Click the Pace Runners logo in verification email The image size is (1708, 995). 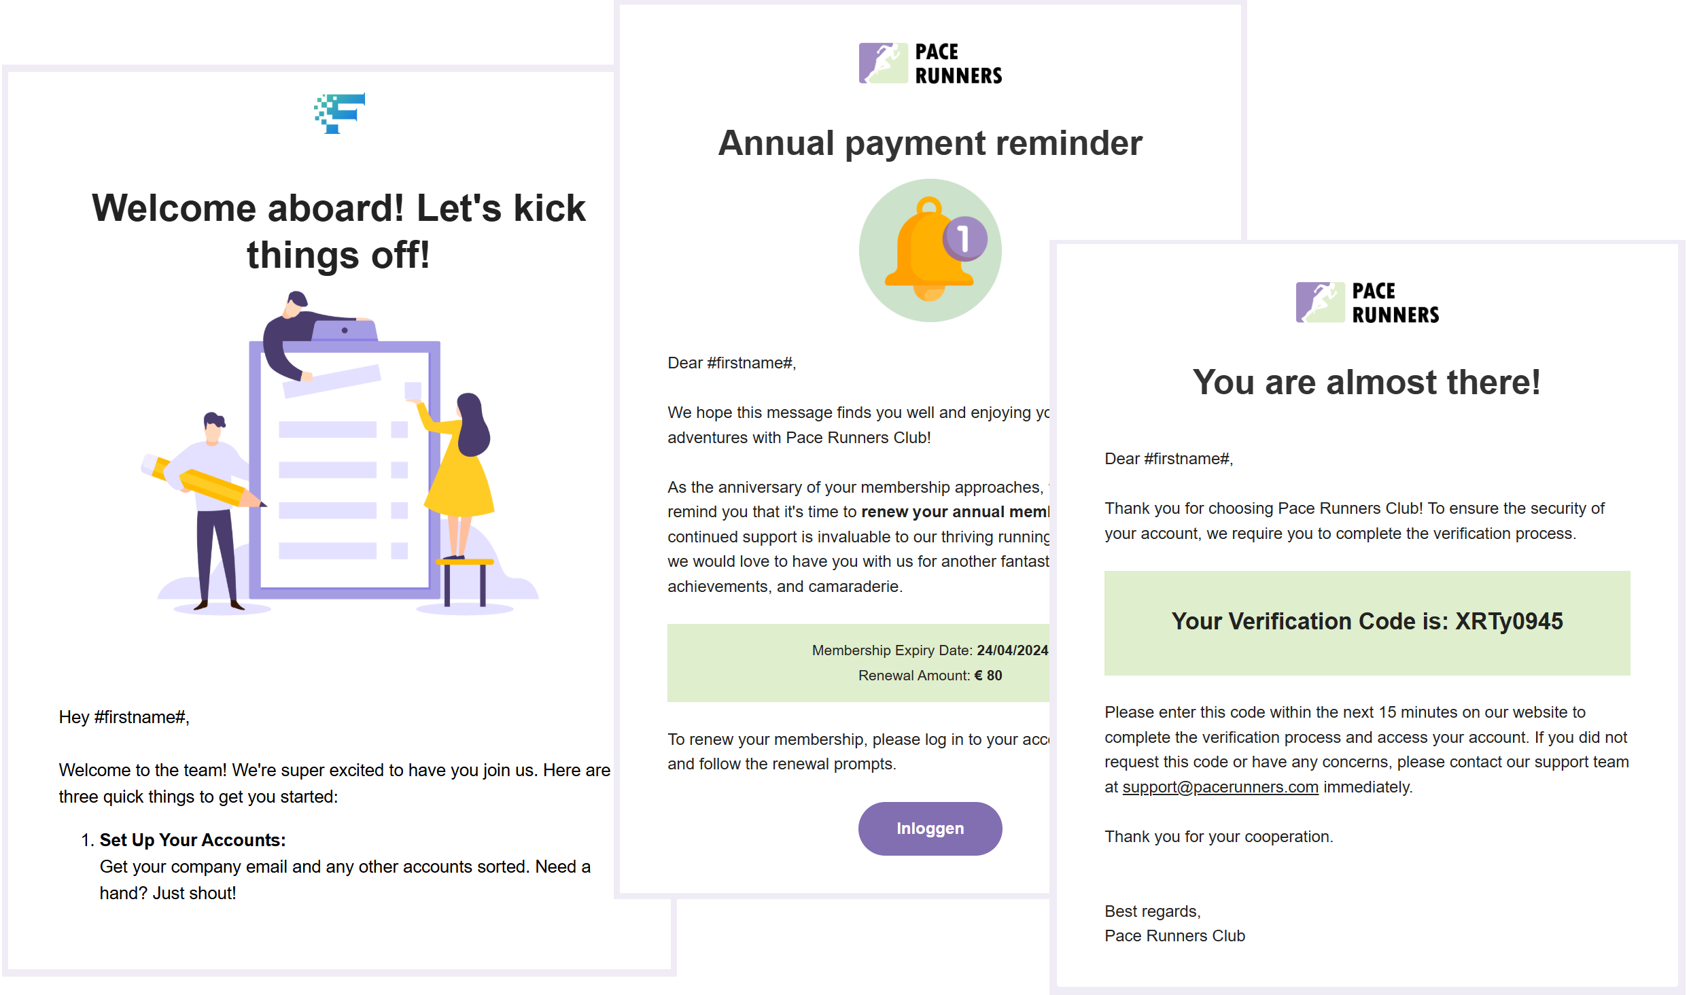(1367, 302)
